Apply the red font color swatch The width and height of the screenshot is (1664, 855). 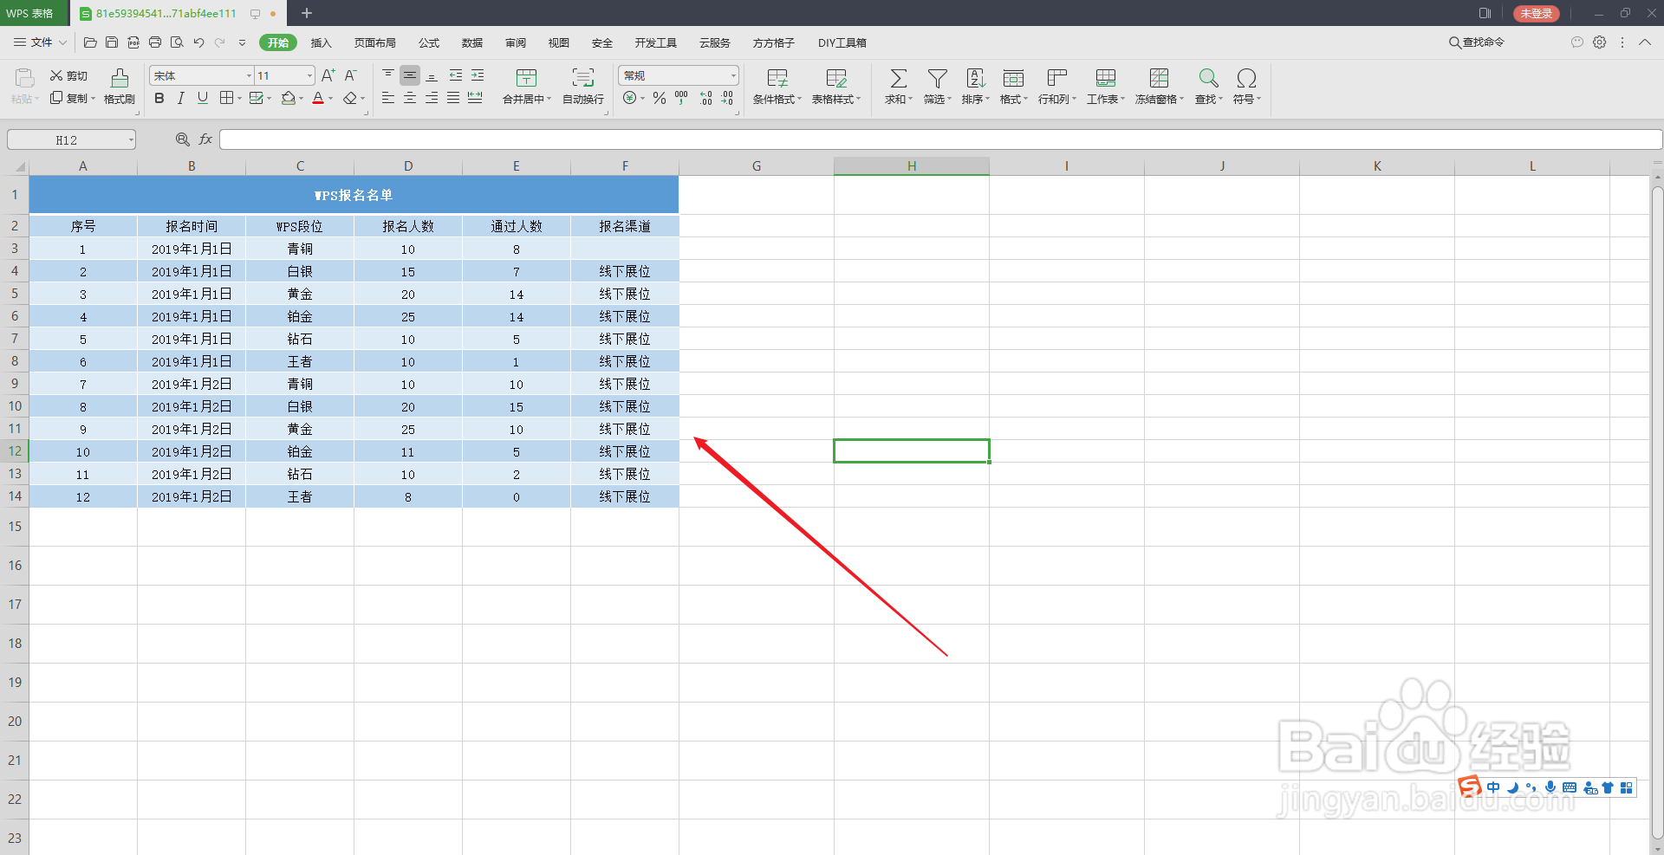(318, 98)
